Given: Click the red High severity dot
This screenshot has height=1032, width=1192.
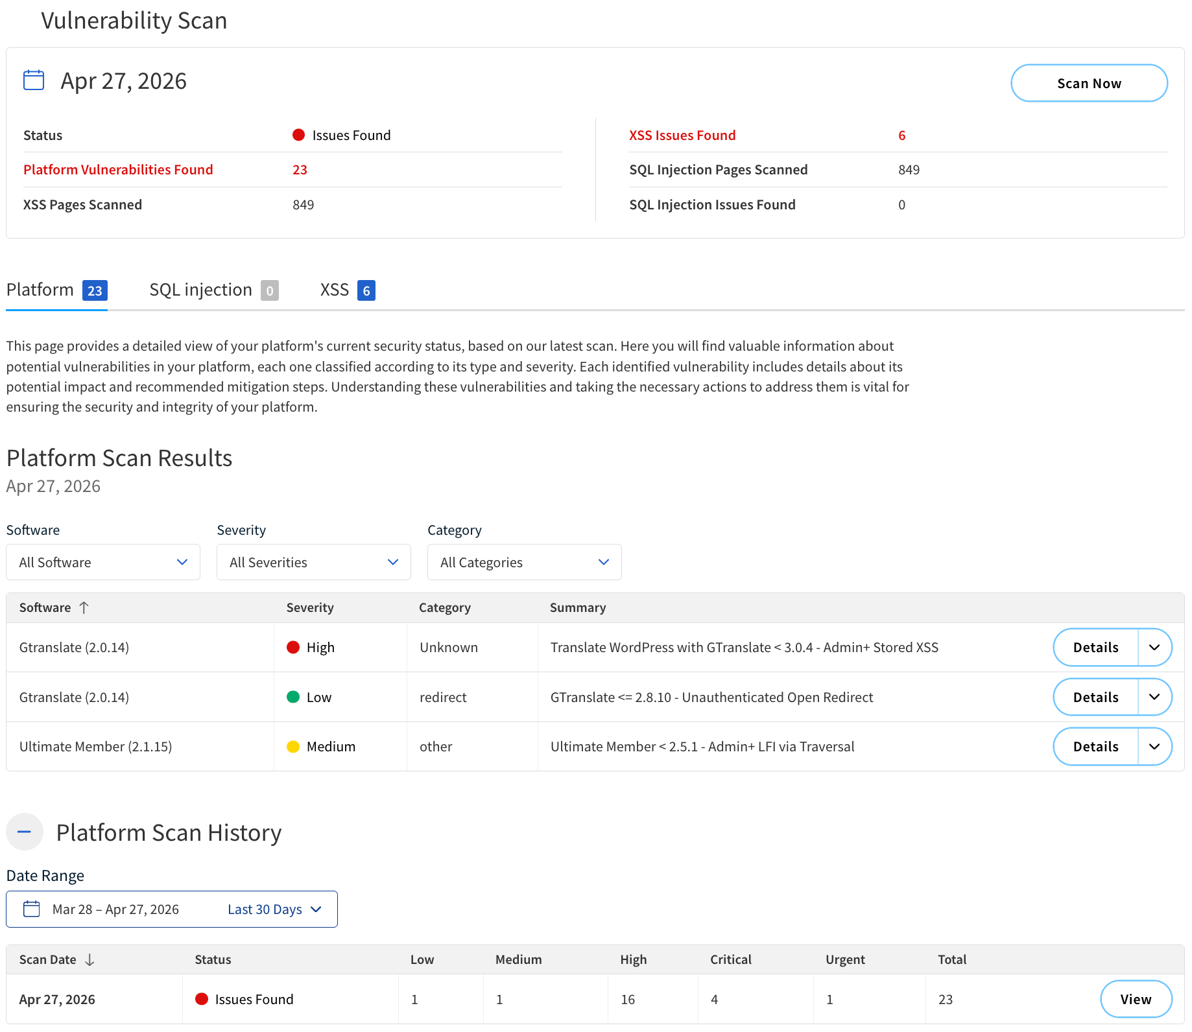Looking at the screenshot, I should (293, 647).
